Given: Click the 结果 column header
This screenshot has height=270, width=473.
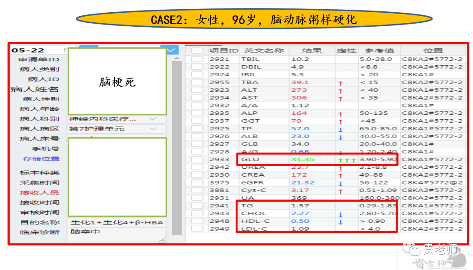Looking at the screenshot, I should pos(312,51).
